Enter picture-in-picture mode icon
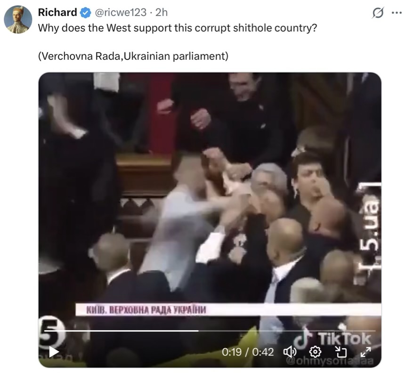This screenshot has width=405, height=373. 340,351
